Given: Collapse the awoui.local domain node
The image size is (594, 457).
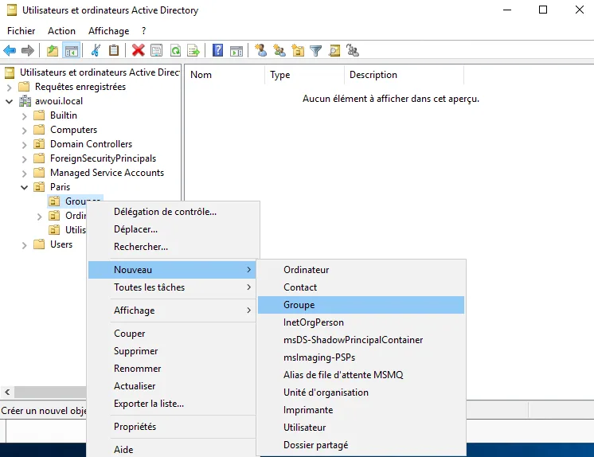Looking at the screenshot, I should [x=9, y=101].
